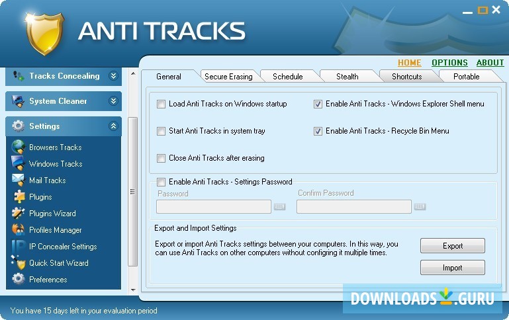This screenshot has height=320, width=509.
Task: Click the Export button
Action: [453, 246]
